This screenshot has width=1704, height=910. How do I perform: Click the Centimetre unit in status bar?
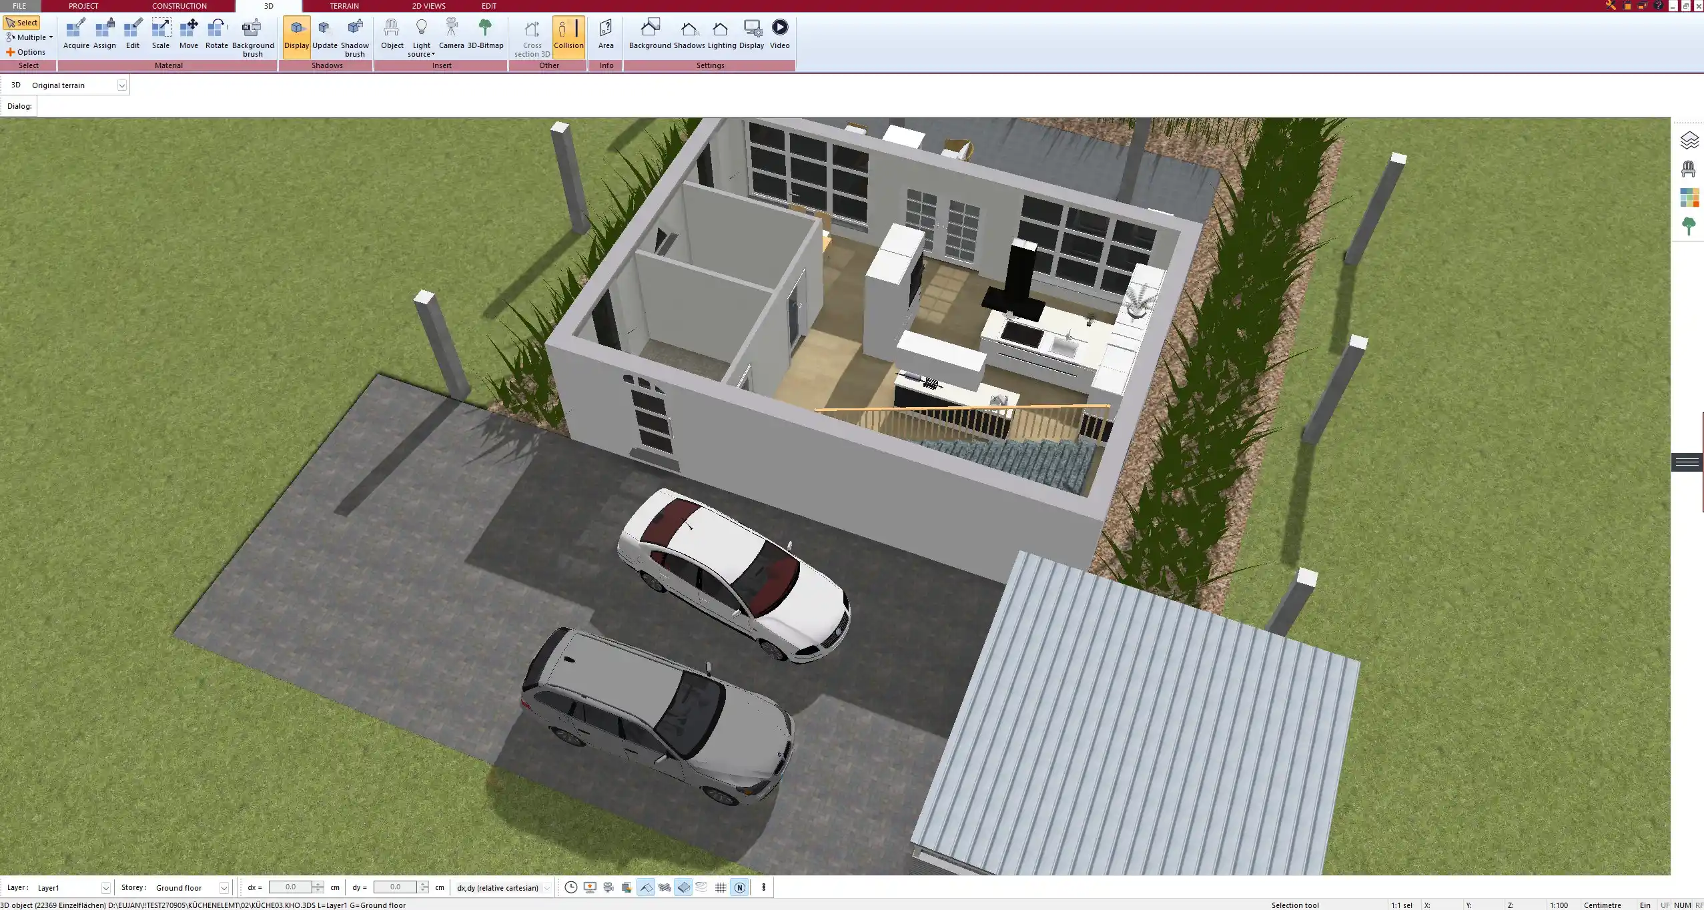tap(1603, 905)
